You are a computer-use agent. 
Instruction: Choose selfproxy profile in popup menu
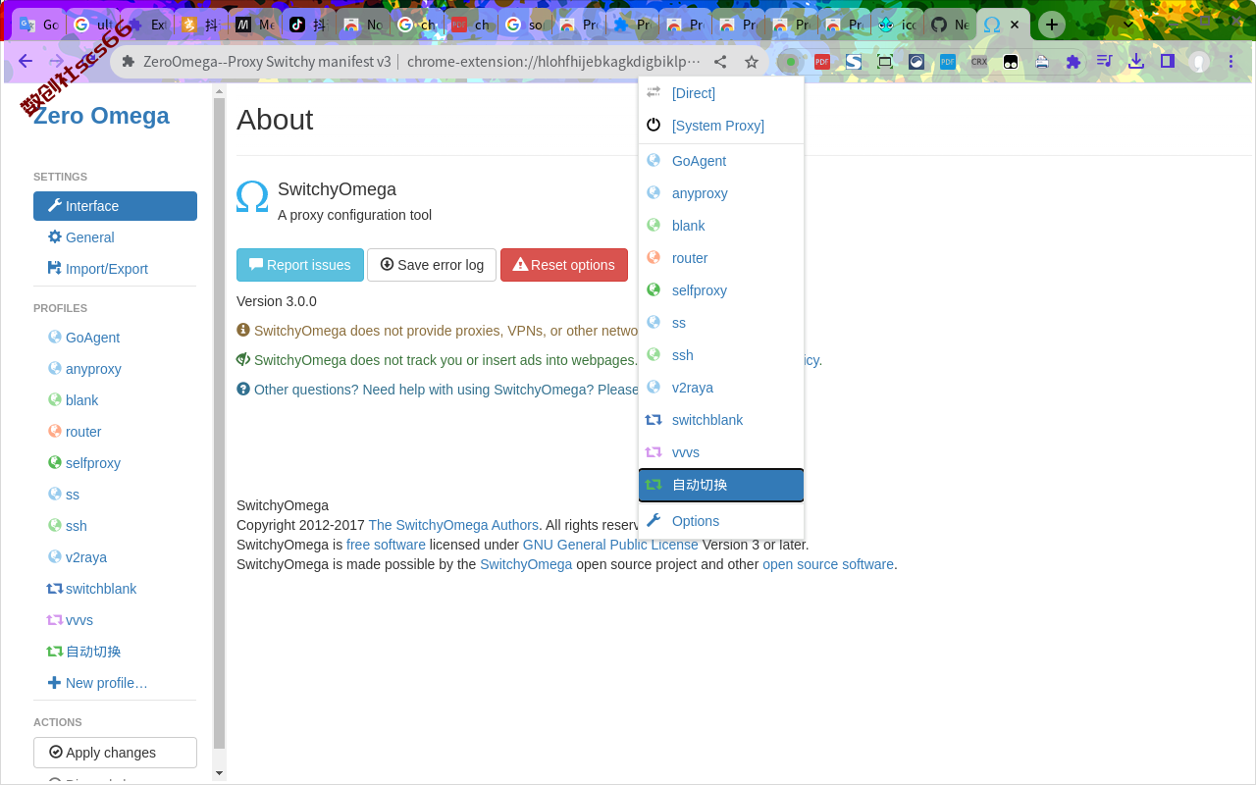click(x=721, y=290)
